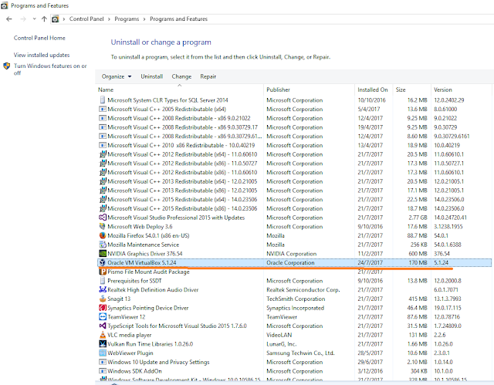Click the Visual C++ 2005 Redistributable icon
The image size is (494, 385).
(103, 110)
